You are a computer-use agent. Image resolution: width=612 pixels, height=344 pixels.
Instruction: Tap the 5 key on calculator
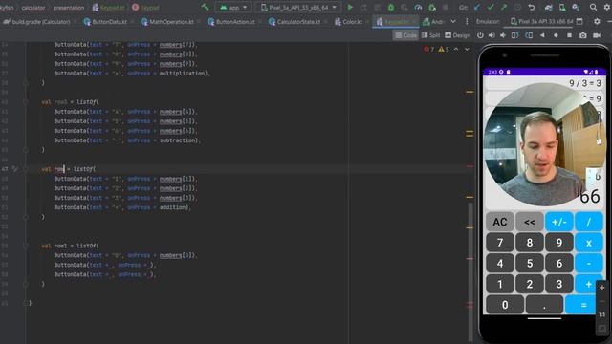529,264
